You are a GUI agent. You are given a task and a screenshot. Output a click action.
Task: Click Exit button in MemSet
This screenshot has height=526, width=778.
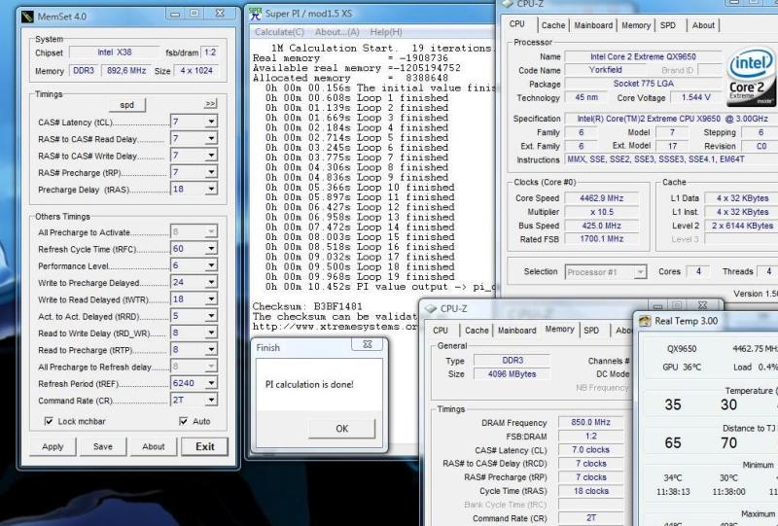[x=205, y=446]
